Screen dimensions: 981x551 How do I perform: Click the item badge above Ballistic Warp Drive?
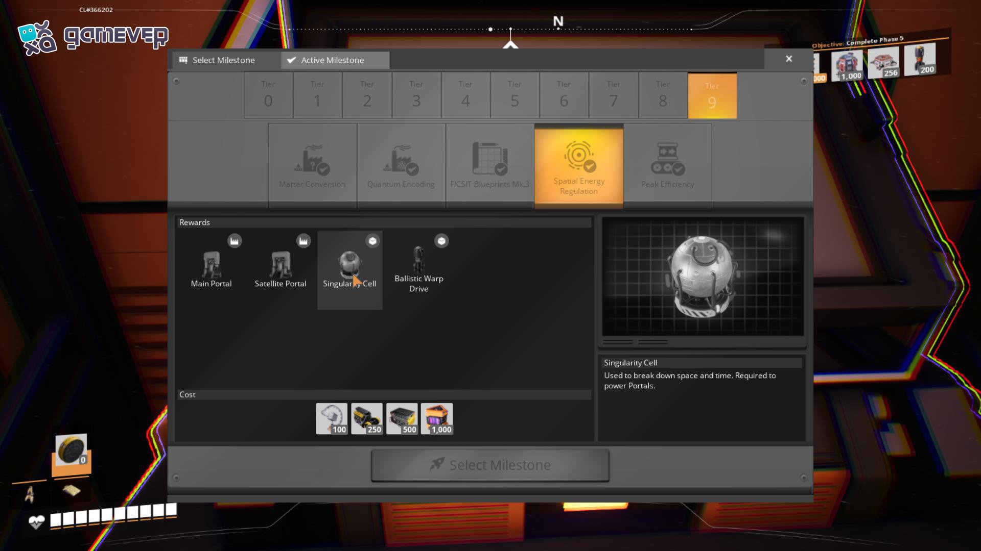click(441, 241)
